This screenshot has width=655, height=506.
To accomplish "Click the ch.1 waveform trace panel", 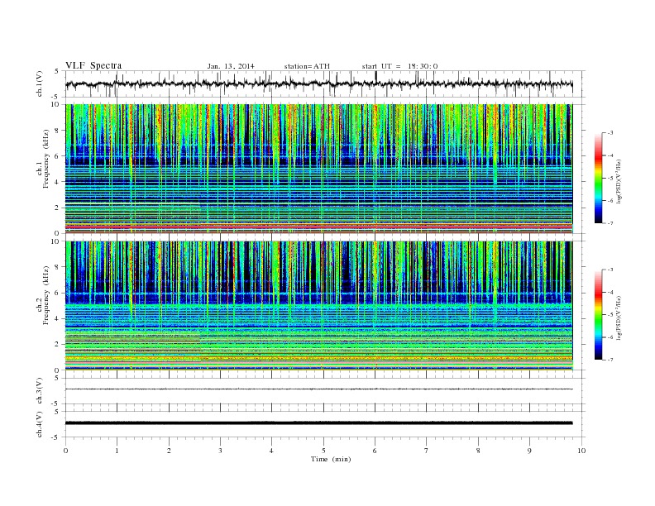I will pos(324,84).
